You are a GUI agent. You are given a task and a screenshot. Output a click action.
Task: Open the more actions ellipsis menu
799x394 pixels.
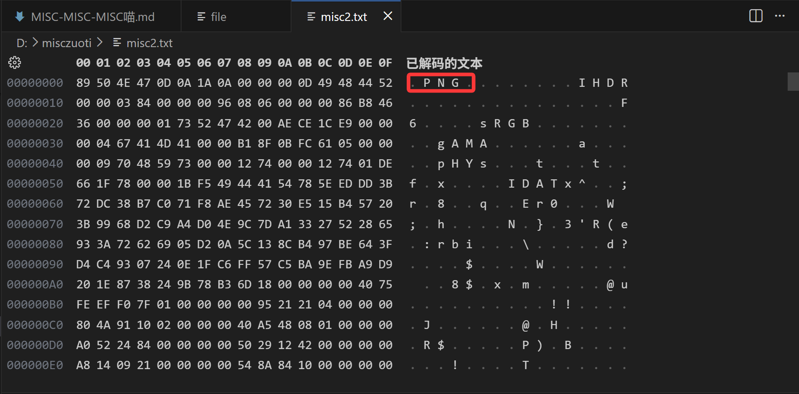779,16
